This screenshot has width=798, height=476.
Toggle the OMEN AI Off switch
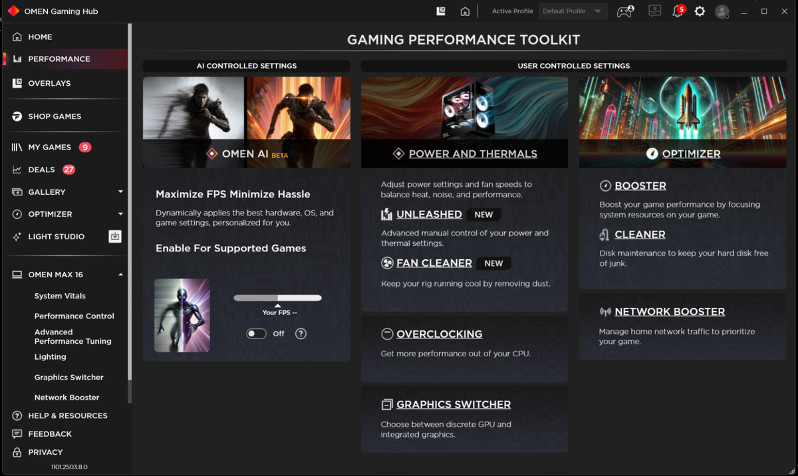[x=256, y=334]
